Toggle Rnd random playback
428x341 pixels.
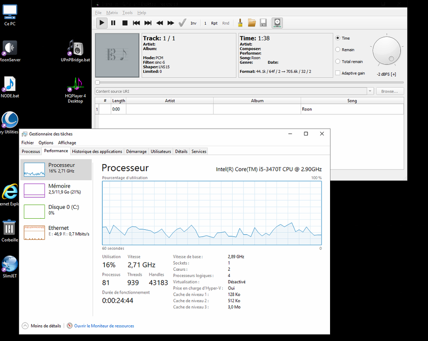click(226, 23)
